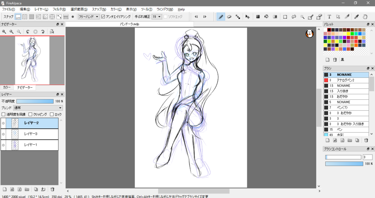
Task: Select the Eyedropper tool
Action: pos(356,17)
